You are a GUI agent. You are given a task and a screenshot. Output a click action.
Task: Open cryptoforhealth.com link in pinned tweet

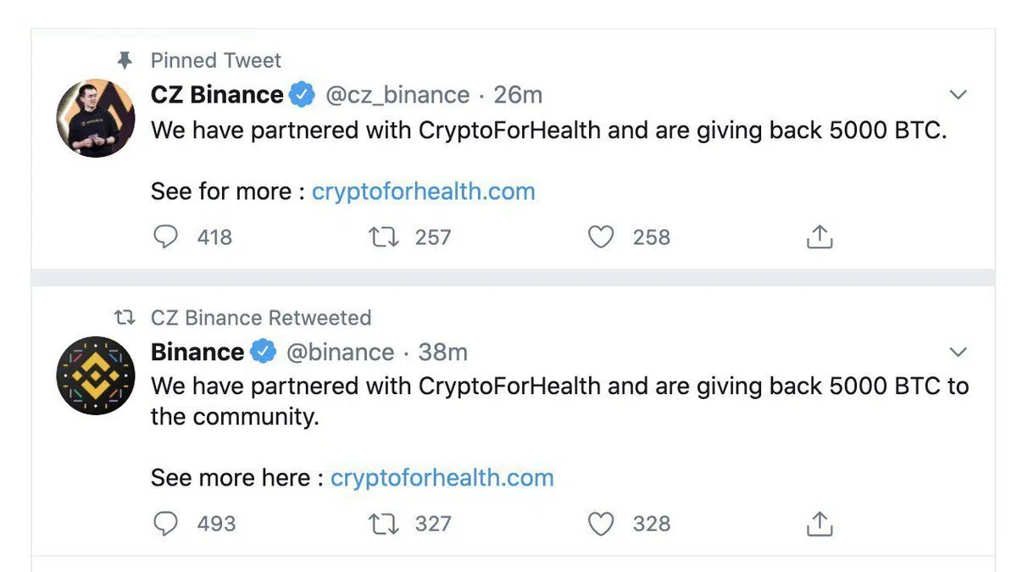pos(423,192)
